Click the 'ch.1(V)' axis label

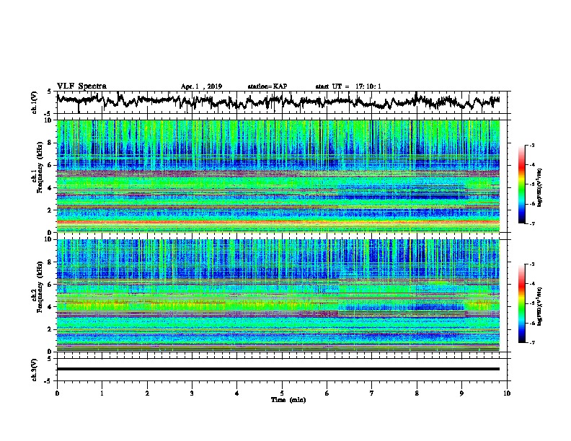[35, 102]
